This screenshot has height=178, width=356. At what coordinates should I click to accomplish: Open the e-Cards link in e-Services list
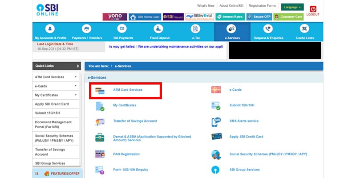pos(235,90)
